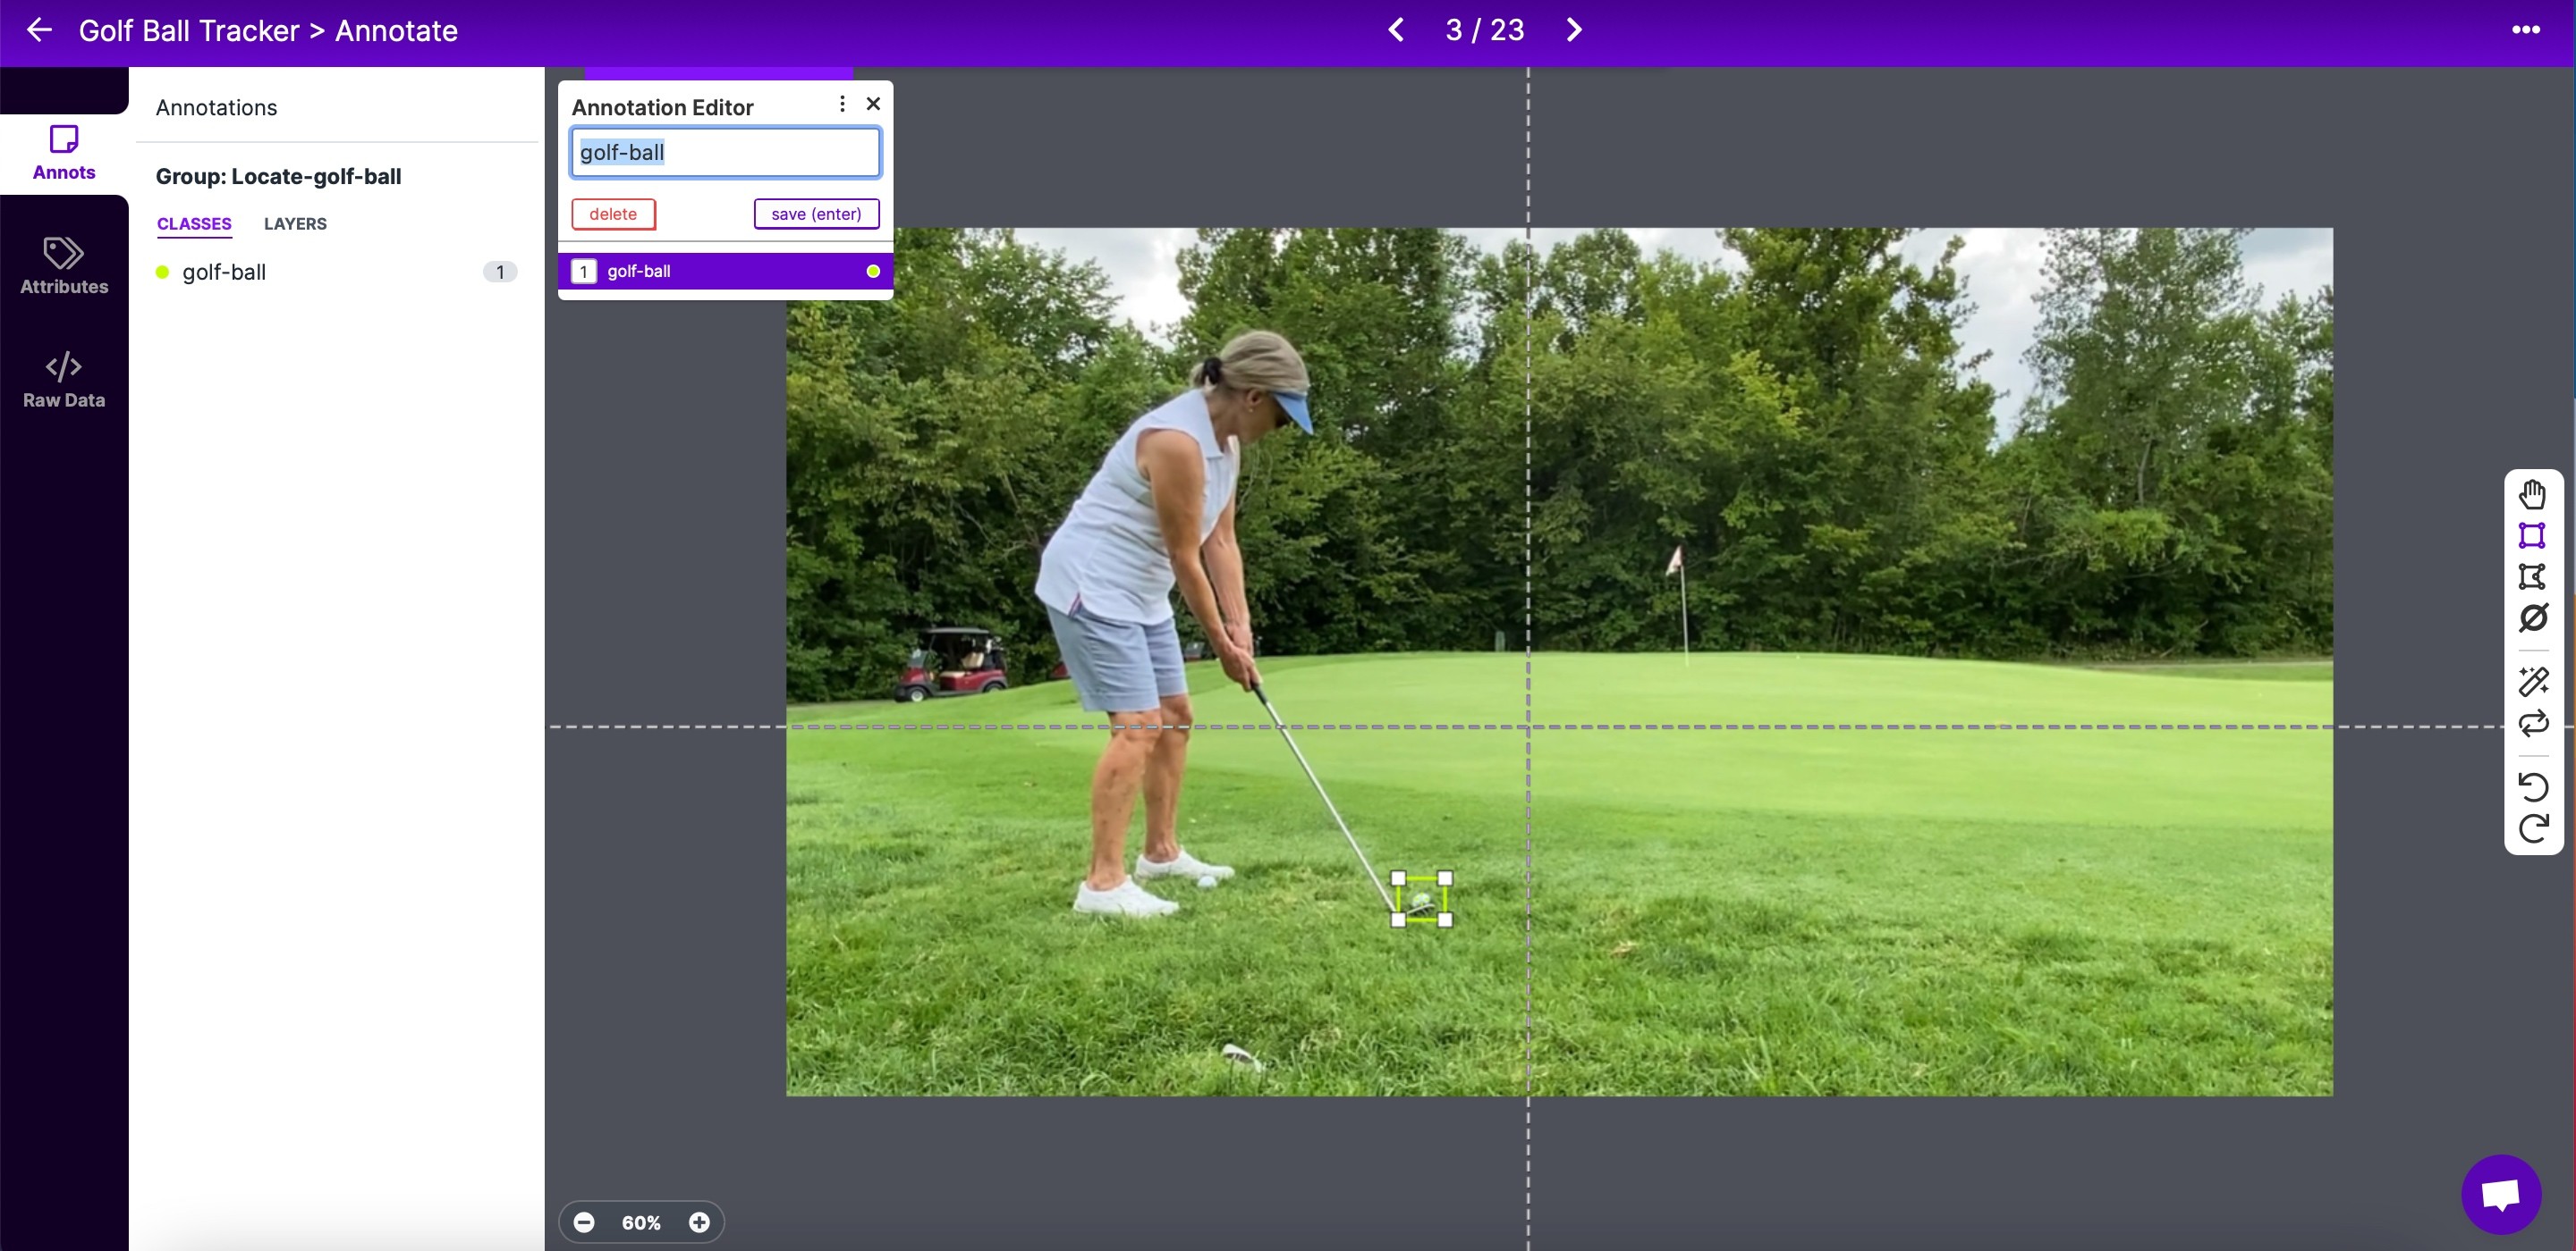Redo the annotation action
2576x1251 pixels.
pos(2532,828)
